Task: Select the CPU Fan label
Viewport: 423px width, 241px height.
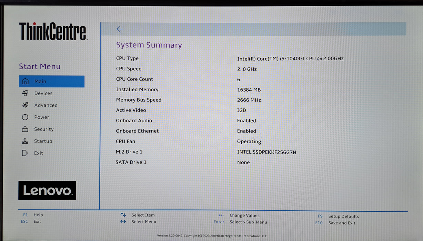Action: pos(125,142)
